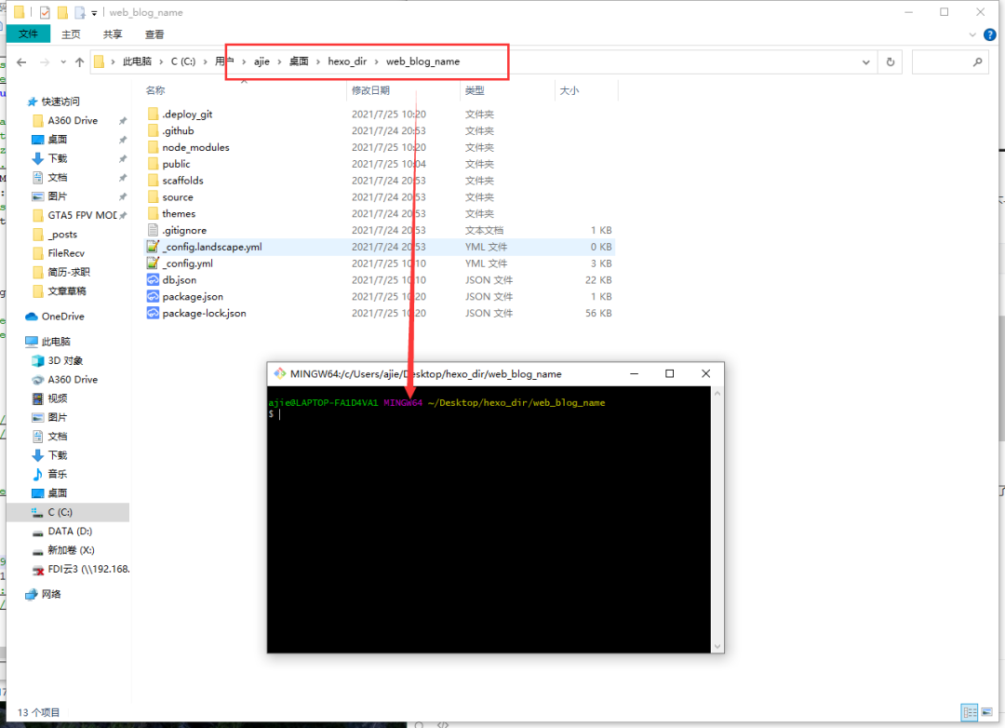This screenshot has width=1005, height=728.
Task: Go back with the back arrow
Action: (21, 62)
